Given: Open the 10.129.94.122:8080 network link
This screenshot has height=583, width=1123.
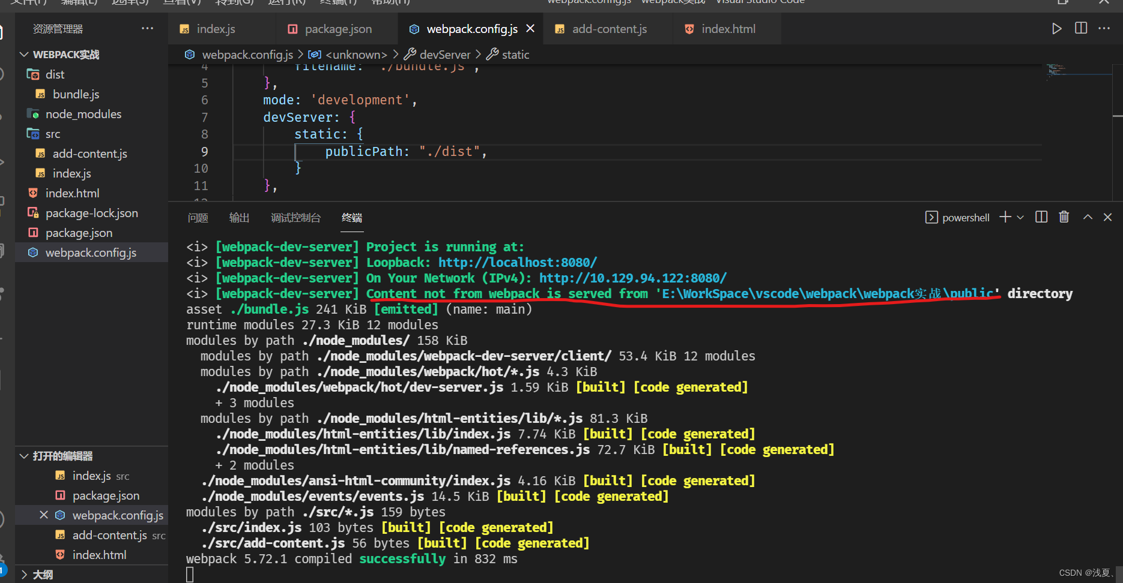Looking at the screenshot, I should point(633,278).
